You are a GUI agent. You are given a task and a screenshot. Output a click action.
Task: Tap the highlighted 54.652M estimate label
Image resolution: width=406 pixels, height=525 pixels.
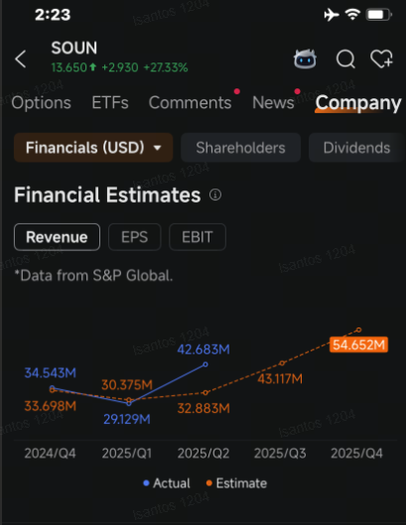358,344
